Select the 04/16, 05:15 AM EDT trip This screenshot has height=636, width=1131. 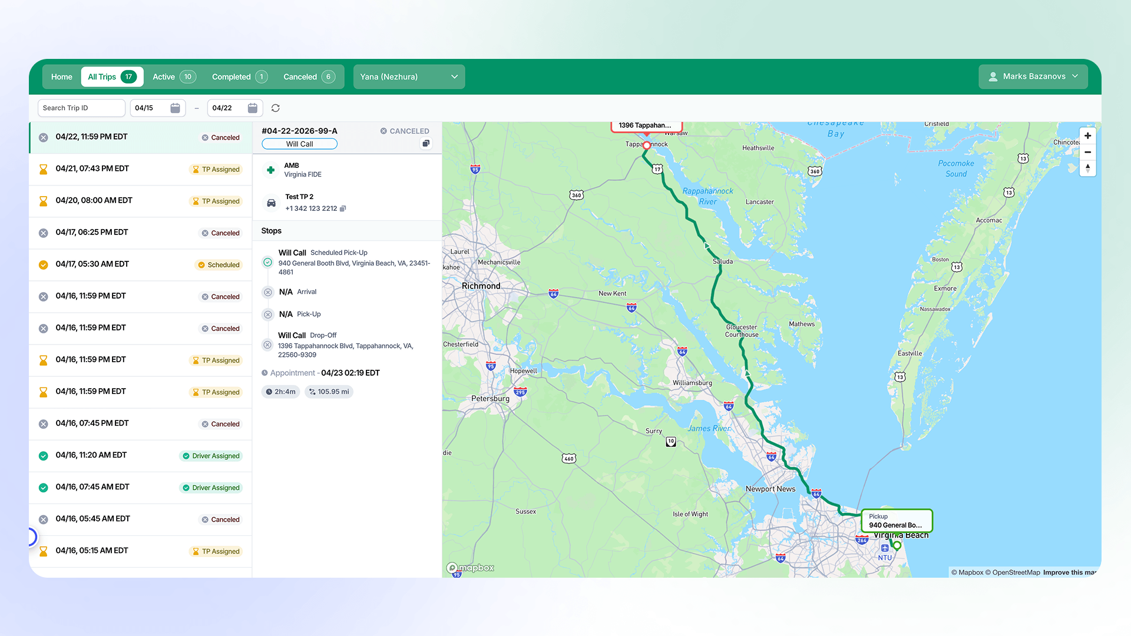coord(140,551)
